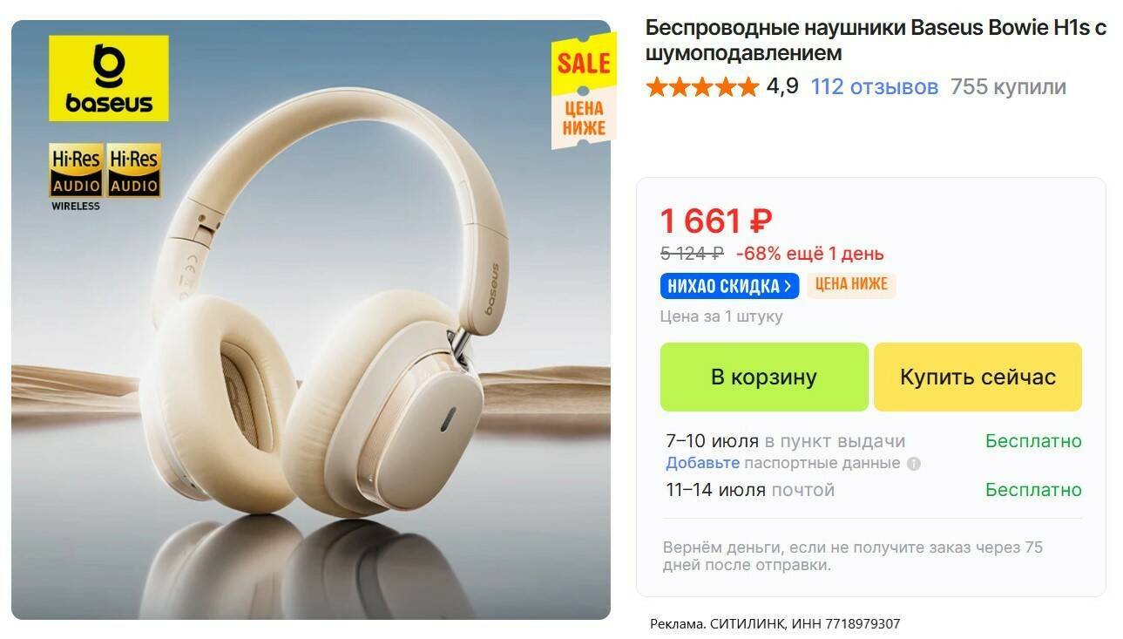
Task: Open the 112 отзывов reviews link
Action: pyautogui.click(x=875, y=87)
